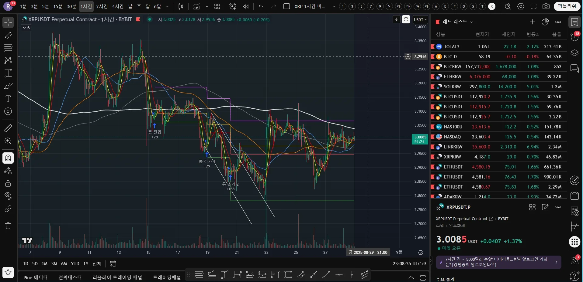Open the Indicators dialog

196,6
